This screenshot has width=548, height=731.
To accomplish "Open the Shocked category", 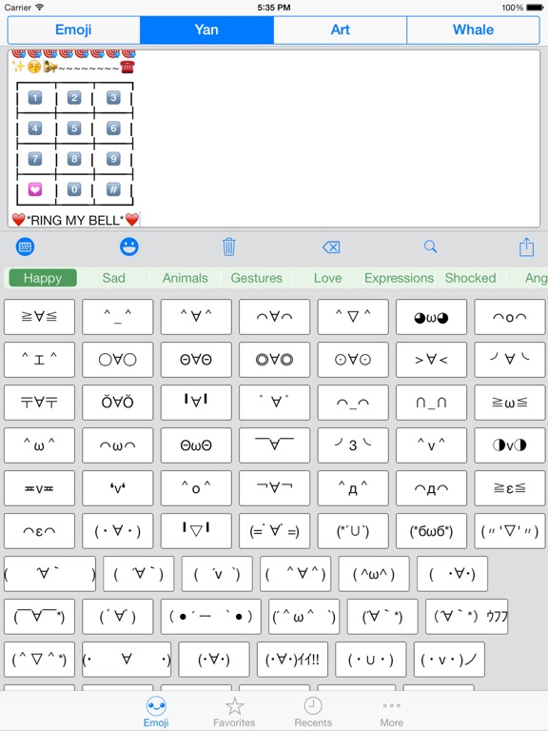I will point(470,278).
